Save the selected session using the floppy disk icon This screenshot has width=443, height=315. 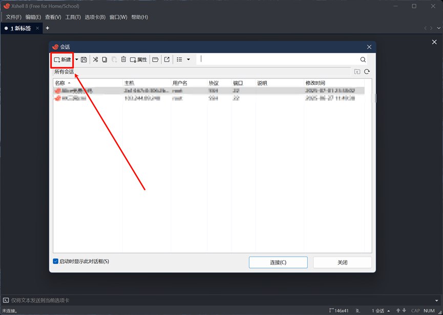[x=83, y=59]
